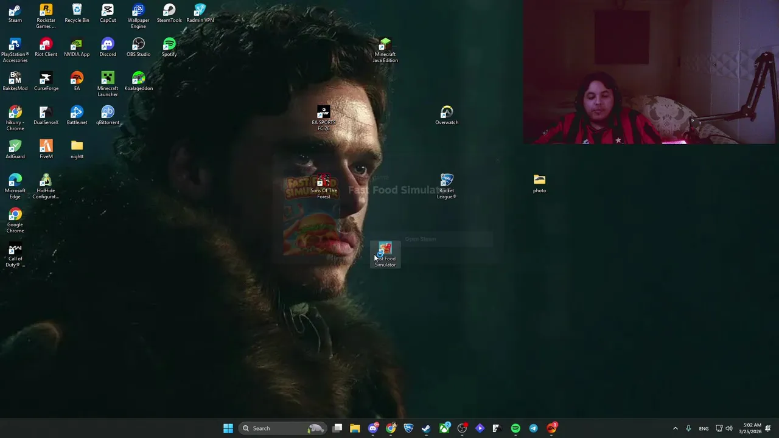Select the Radmin VPN desktop shortcut
This screenshot has height=438, width=779.
[x=200, y=13]
